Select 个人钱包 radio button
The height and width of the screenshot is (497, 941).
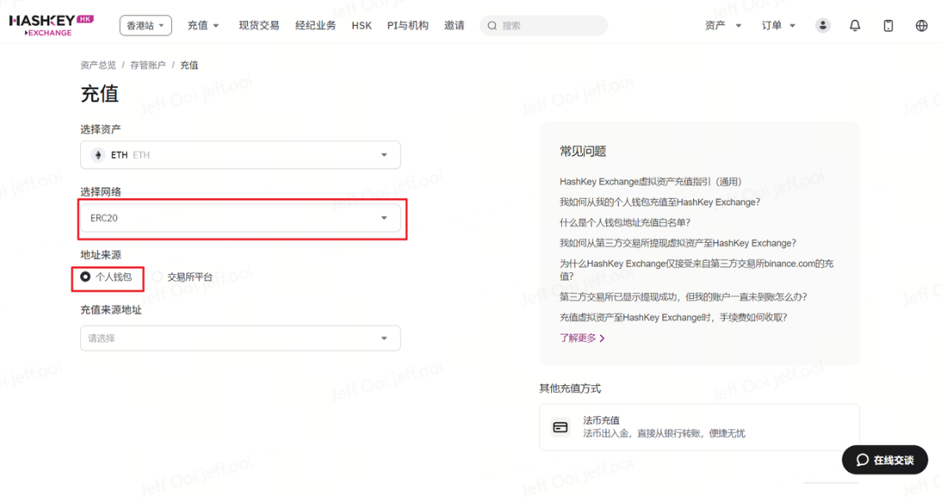tap(85, 276)
